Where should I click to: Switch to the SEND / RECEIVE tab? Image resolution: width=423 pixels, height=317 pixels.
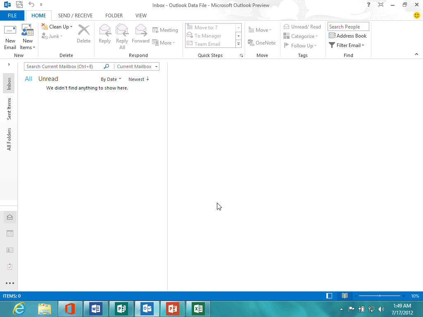(75, 15)
